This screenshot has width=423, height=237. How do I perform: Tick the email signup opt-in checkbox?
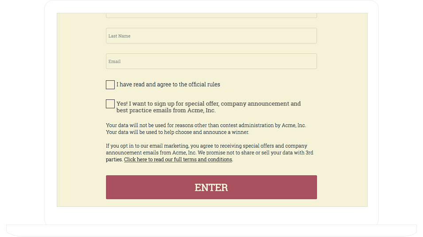pyautogui.click(x=110, y=104)
